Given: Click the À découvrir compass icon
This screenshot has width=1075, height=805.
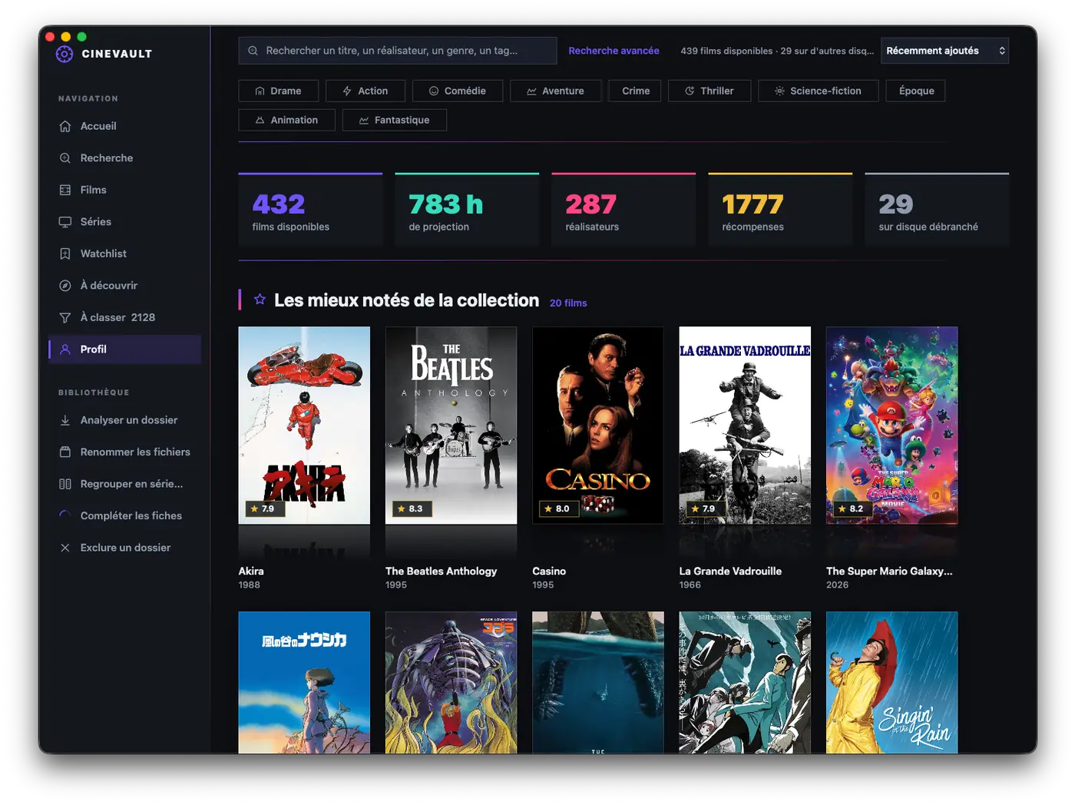Looking at the screenshot, I should coord(65,286).
